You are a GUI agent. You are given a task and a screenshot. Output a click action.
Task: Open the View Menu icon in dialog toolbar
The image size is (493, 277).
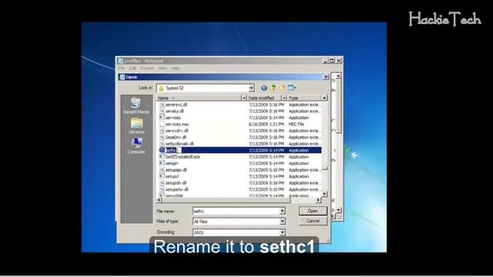(x=292, y=88)
